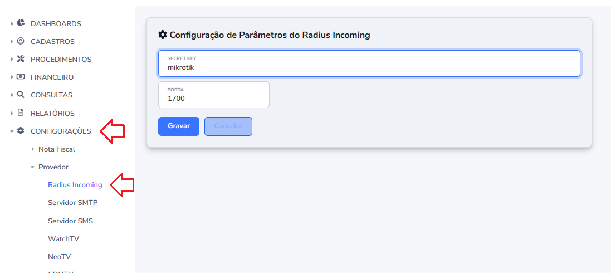Click the Relatórios document icon
This screenshot has height=273, width=611.
click(x=21, y=113)
